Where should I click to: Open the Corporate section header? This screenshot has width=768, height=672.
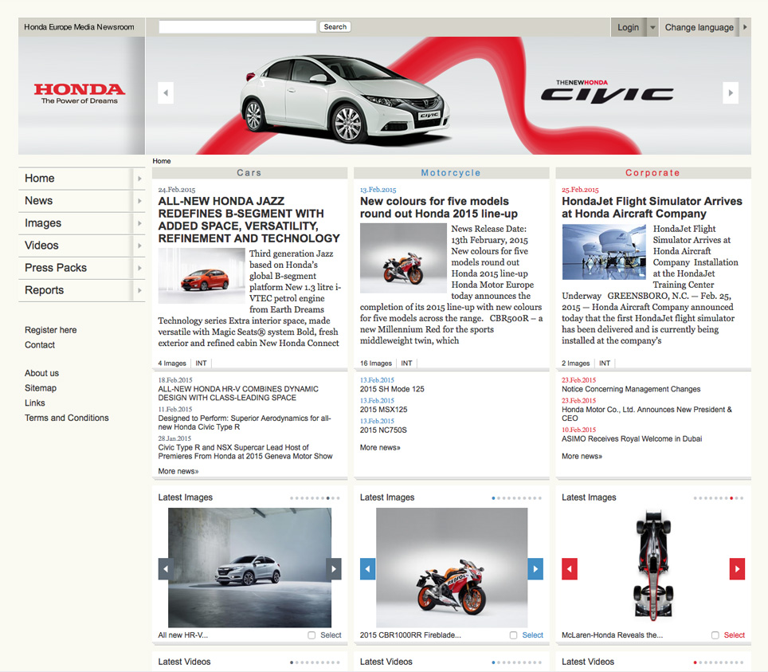(653, 173)
